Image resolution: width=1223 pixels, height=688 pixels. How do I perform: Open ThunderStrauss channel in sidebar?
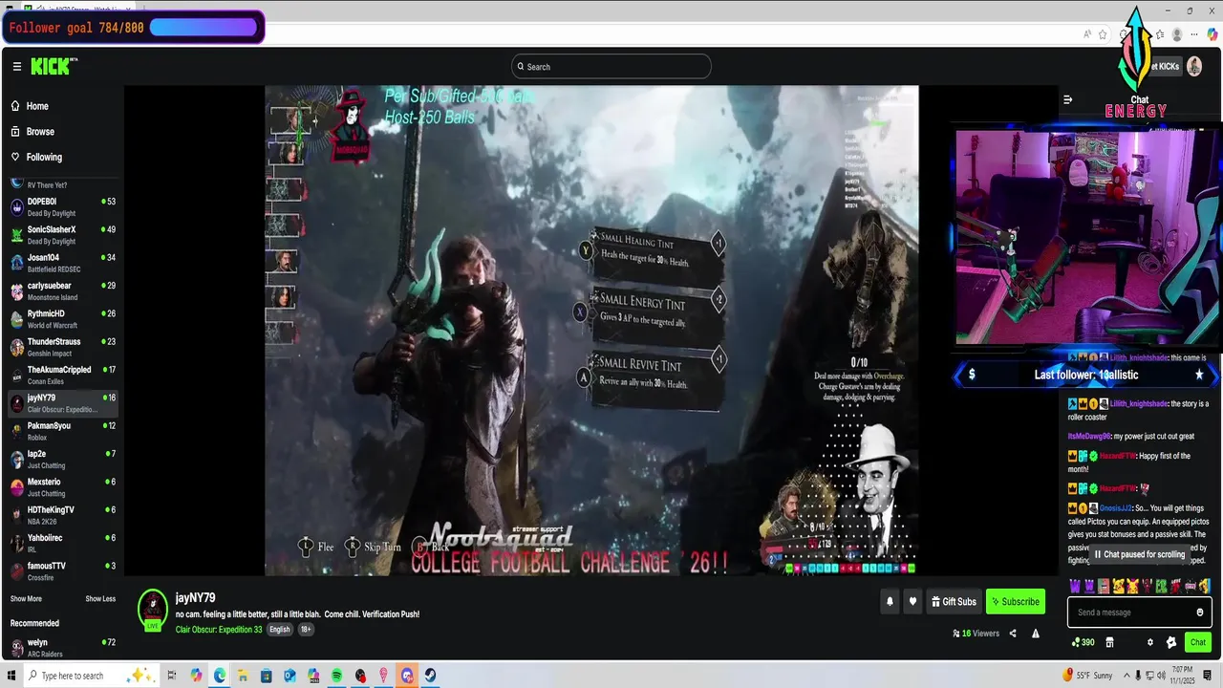tap(61, 347)
